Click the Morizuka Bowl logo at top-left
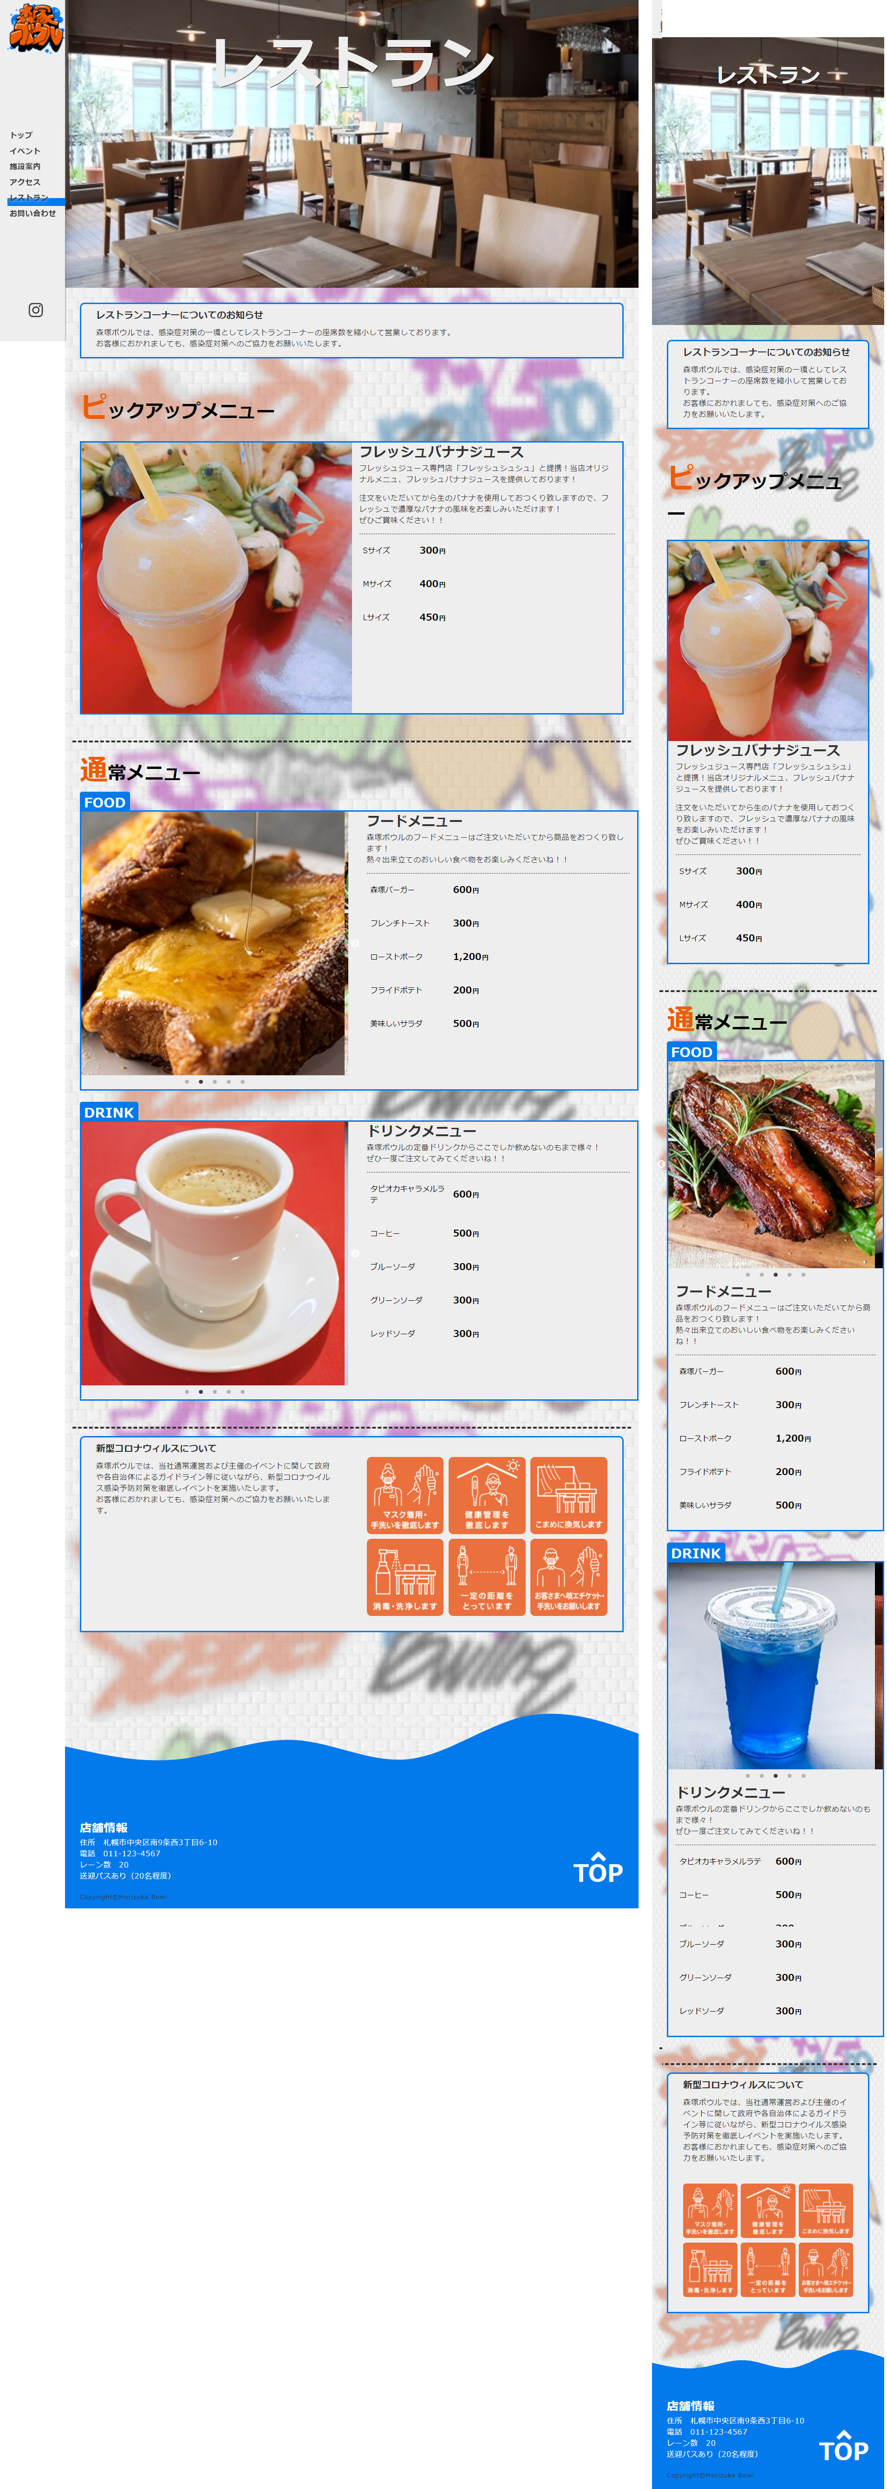Image resolution: width=887 pixels, height=2489 pixels. 35,28
